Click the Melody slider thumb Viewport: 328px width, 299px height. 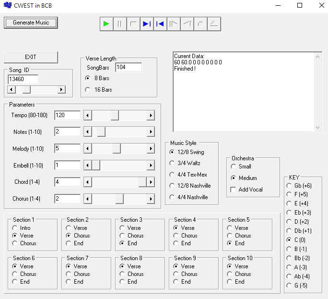[117, 149]
